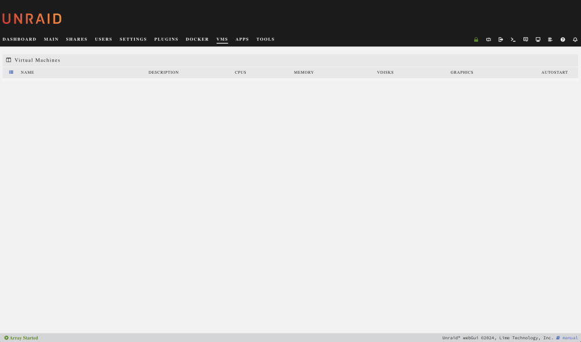Open the Shares tab
This screenshot has height=342, width=581.
[77, 39]
